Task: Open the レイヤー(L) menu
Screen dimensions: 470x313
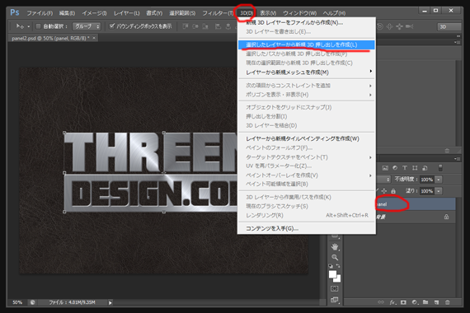Action: 126,13
